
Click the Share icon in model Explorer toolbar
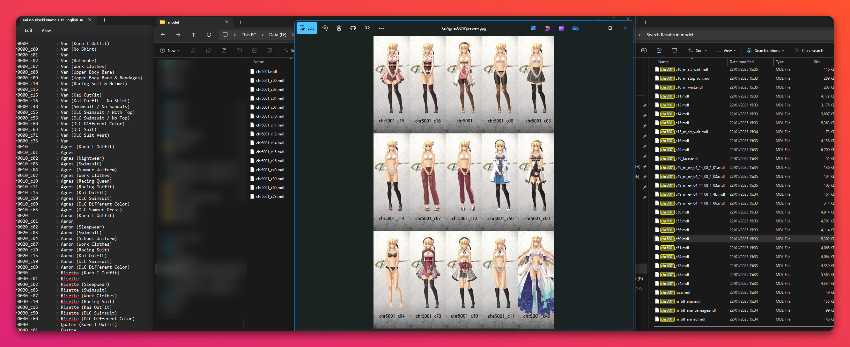[255, 50]
